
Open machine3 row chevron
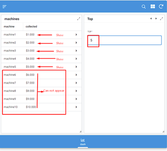76,51
